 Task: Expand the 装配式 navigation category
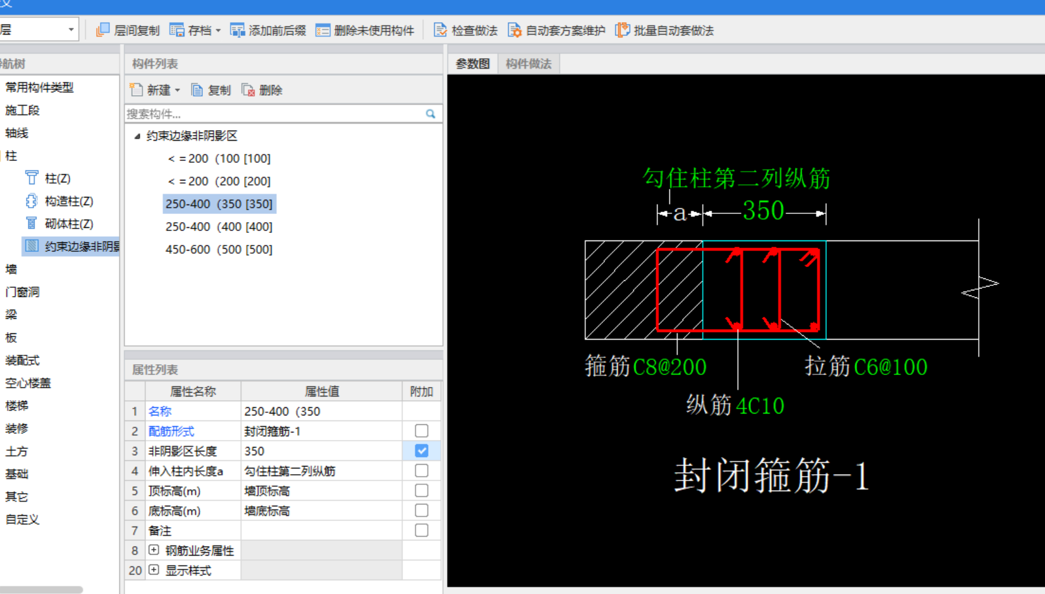point(23,360)
